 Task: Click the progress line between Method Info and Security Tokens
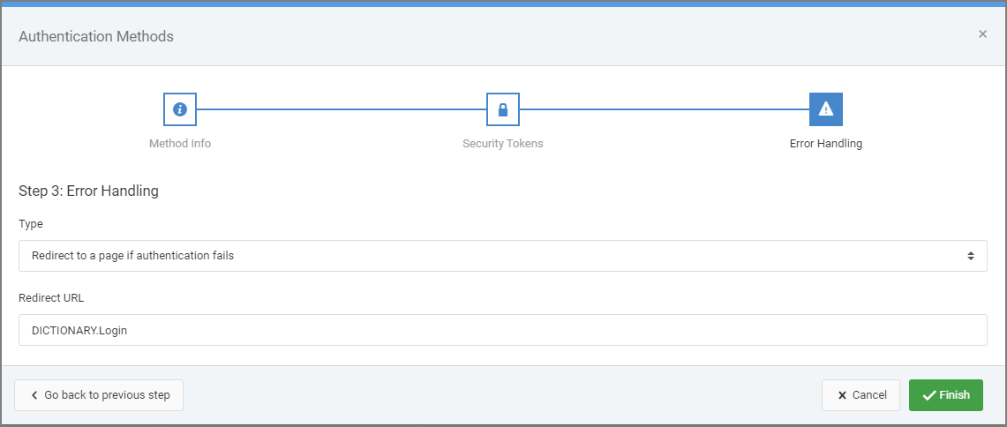tap(341, 109)
